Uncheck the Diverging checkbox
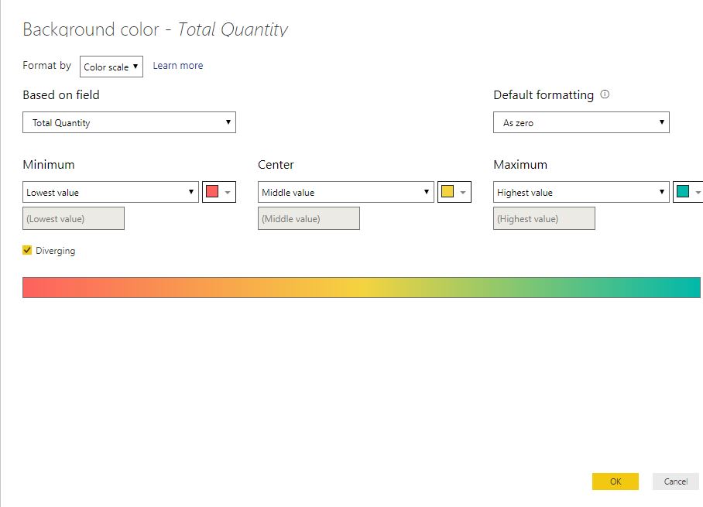 pos(27,250)
